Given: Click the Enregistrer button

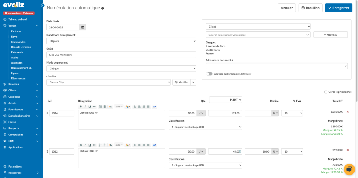Looking at the screenshot, I should click(x=338, y=8).
